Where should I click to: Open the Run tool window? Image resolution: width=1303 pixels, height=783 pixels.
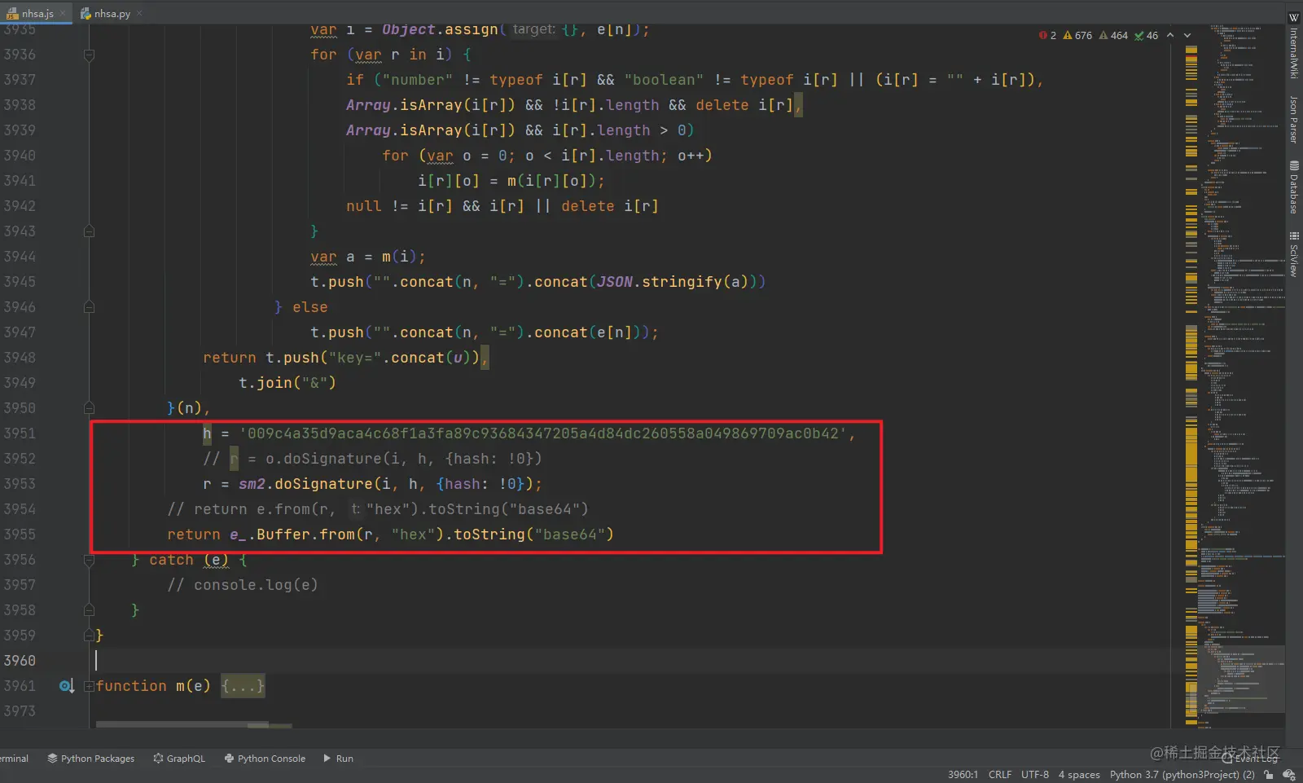click(x=338, y=759)
